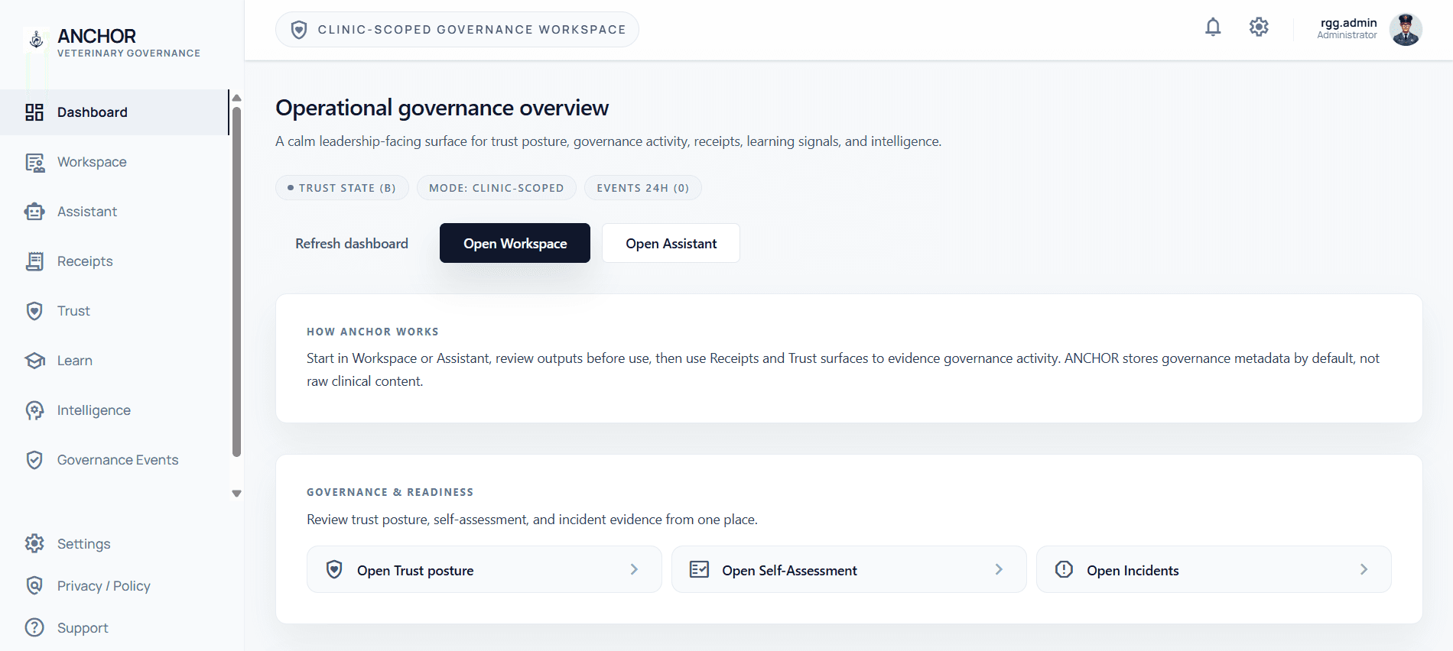Open top bar settings gear
1453x651 pixels.
tap(1259, 28)
